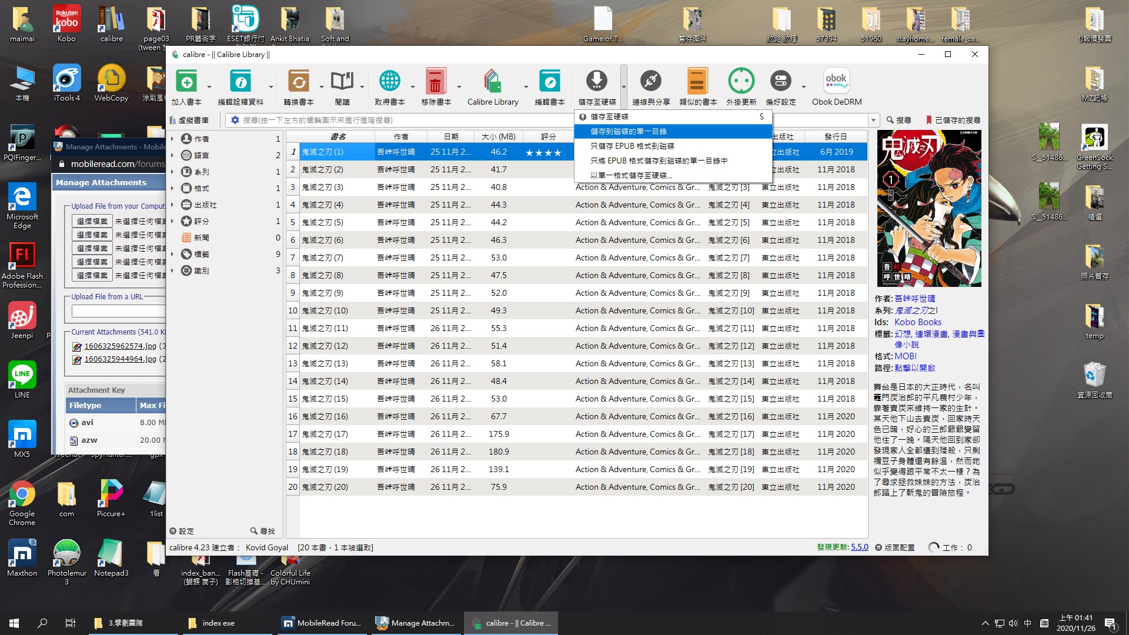The image size is (1129, 635).
Task: Click the Add books (加入書本) toolbar icon
Action: coord(186,82)
